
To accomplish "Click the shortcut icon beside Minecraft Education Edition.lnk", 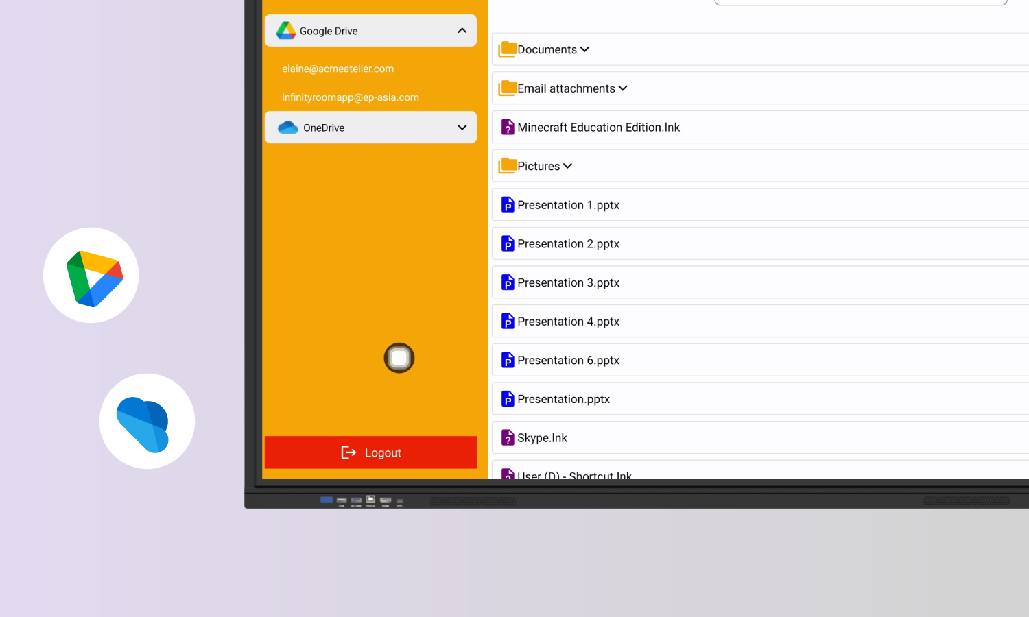I will tap(508, 127).
